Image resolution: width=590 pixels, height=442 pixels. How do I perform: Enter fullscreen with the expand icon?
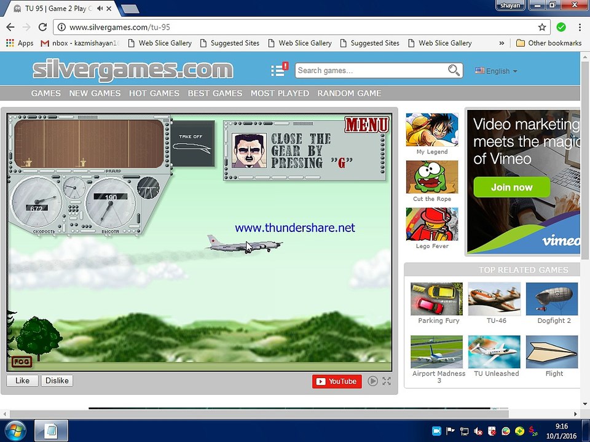[387, 381]
